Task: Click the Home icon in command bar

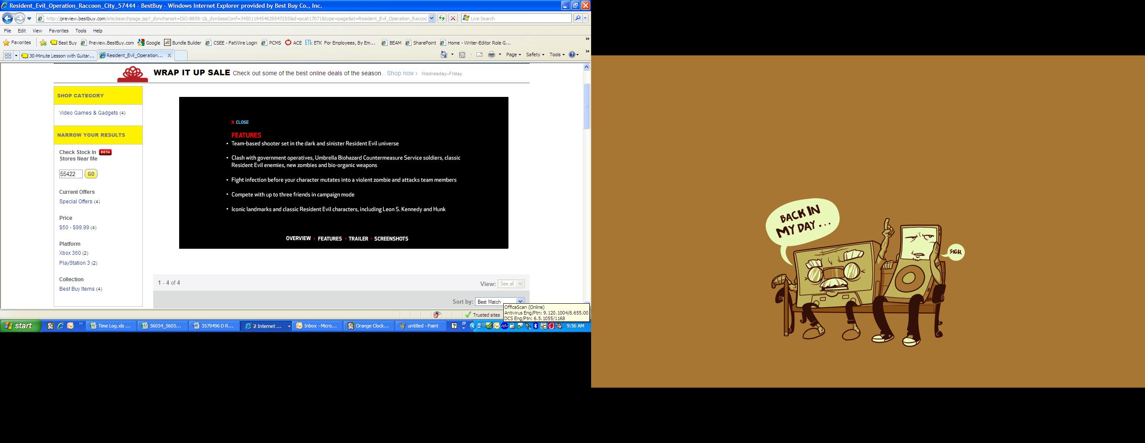Action: (444, 55)
